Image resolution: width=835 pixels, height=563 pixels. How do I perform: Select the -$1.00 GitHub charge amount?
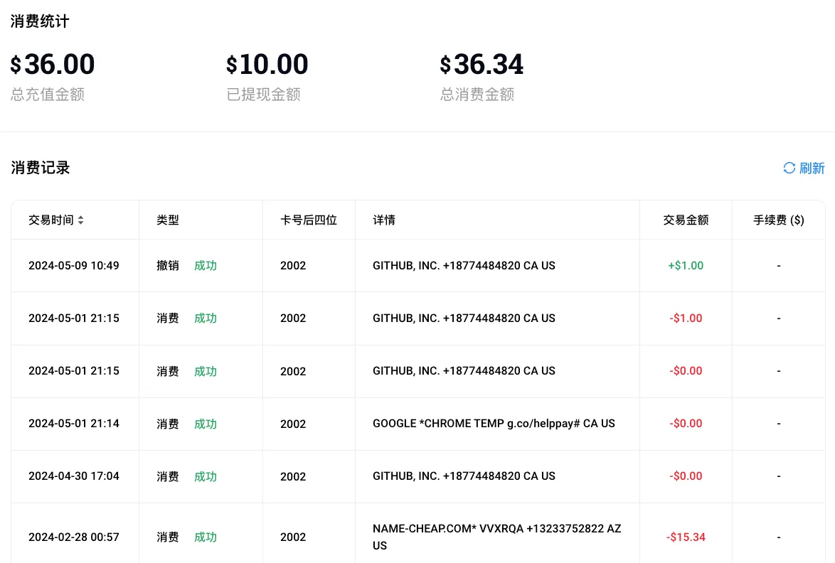click(686, 318)
